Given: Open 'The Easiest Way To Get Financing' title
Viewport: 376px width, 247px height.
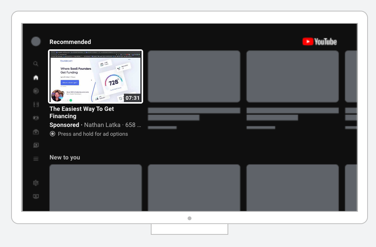Looking at the screenshot, I should pyautogui.click(x=82, y=112).
